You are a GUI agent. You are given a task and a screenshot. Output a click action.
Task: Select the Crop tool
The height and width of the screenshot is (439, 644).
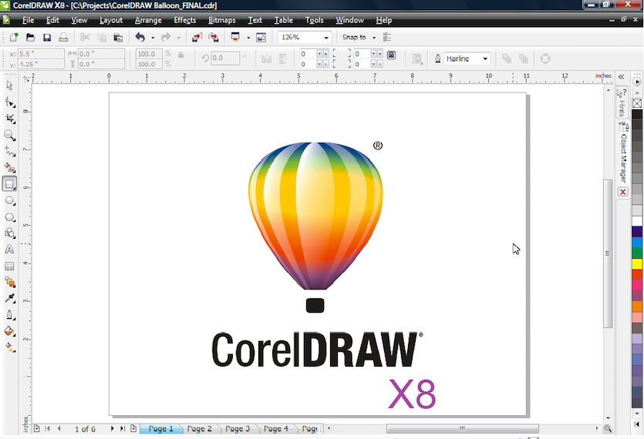click(x=9, y=119)
